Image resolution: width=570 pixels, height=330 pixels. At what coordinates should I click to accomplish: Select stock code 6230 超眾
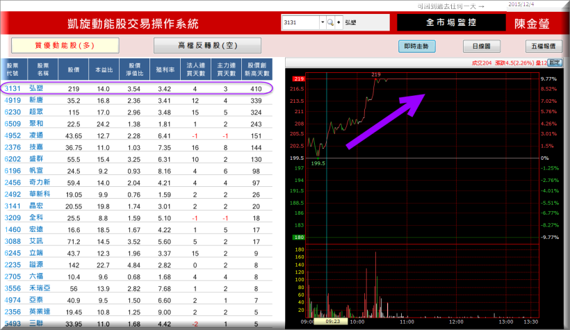point(13,112)
